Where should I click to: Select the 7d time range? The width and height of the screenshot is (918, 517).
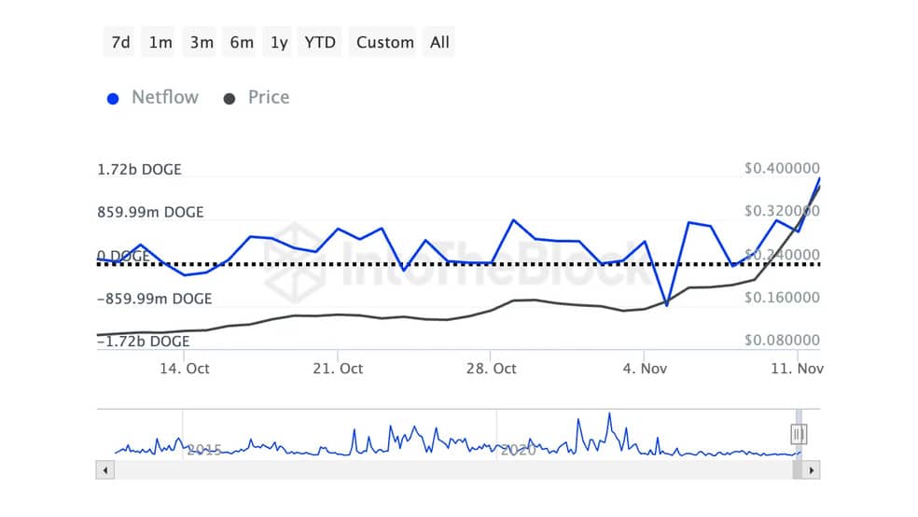(119, 42)
